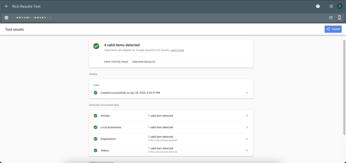
Task: Click the Local businesses check icon
Action: click(96, 127)
